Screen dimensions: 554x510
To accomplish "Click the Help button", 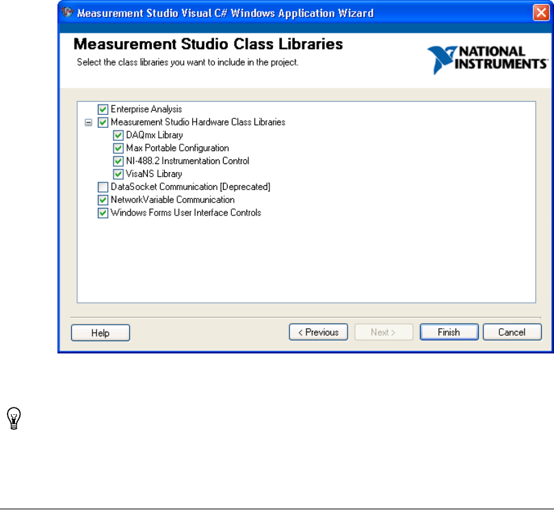I will 101,333.
